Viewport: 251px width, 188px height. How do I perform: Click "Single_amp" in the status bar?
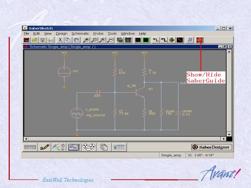(x=171, y=155)
